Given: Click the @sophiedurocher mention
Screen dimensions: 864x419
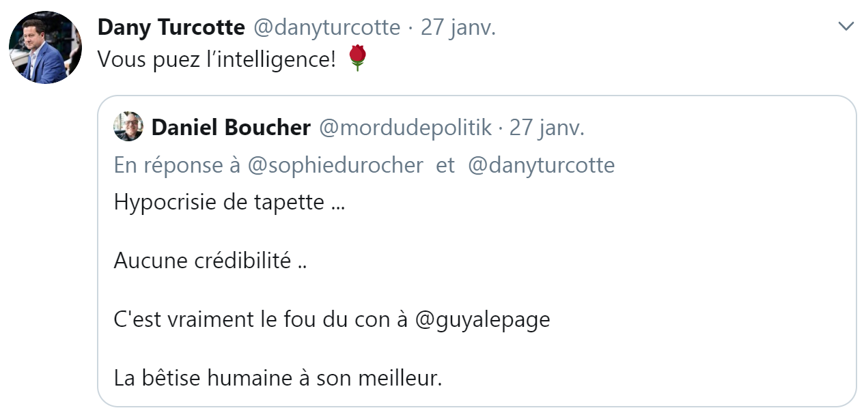Looking at the screenshot, I should point(335,165).
